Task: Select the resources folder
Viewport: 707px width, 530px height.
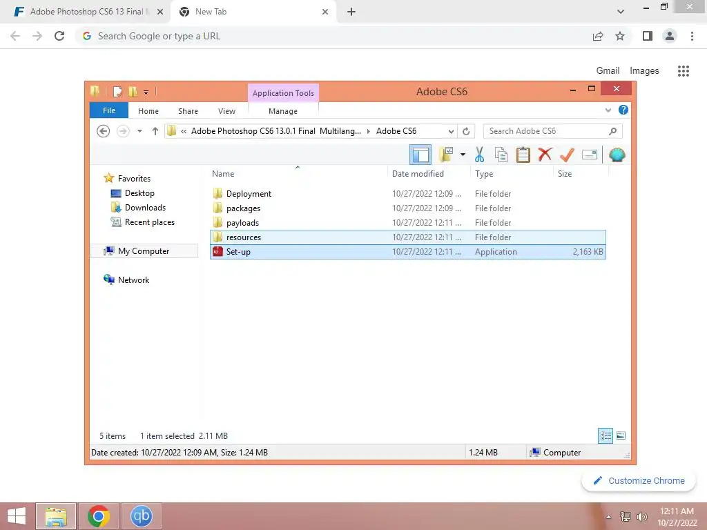Action: (x=408, y=237)
